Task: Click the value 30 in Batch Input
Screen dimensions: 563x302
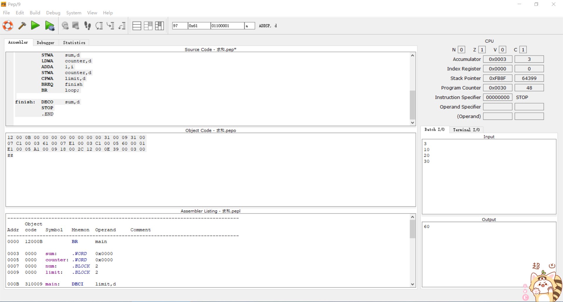Action: 427,161
